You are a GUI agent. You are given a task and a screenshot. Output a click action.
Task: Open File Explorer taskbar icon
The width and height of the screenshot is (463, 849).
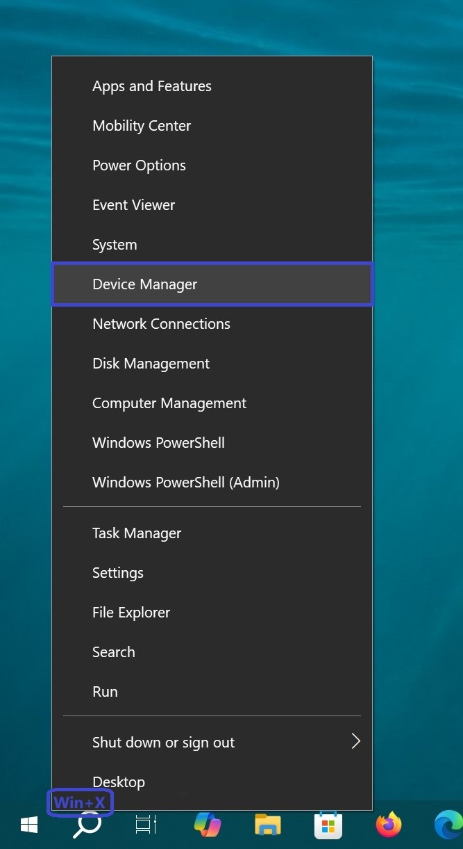click(x=268, y=825)
